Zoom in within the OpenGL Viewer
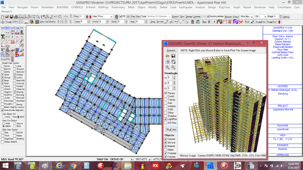Screen dimensions: 303x170 [x=168, y=67]
